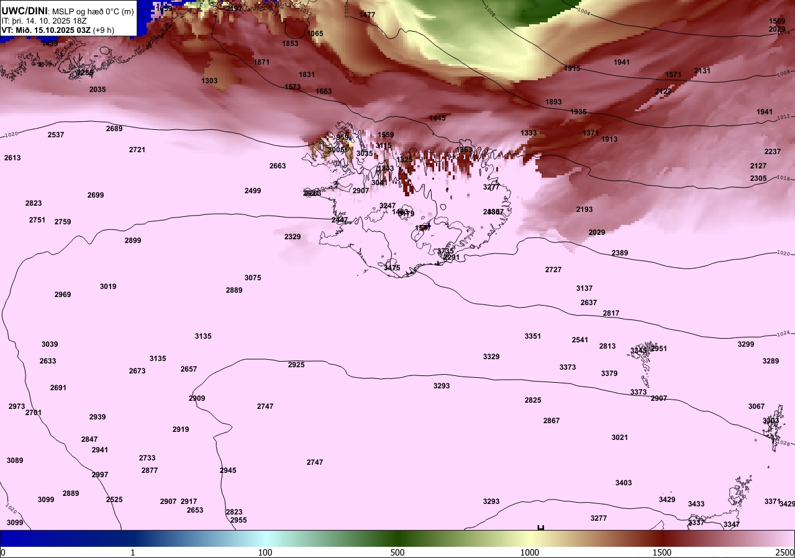
Task: Click the height value 3075
Action: [x=253, y=278]
